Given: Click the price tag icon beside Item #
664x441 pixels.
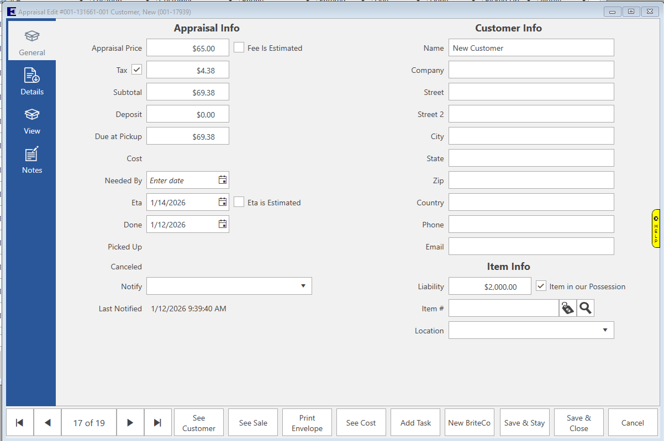Looking at the screenshot, I should (567, 309).
